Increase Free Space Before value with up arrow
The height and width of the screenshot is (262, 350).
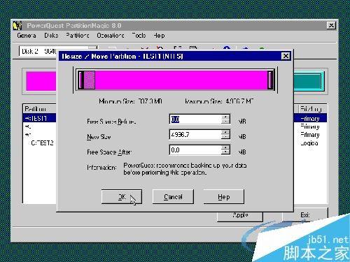tap(225, 117)
